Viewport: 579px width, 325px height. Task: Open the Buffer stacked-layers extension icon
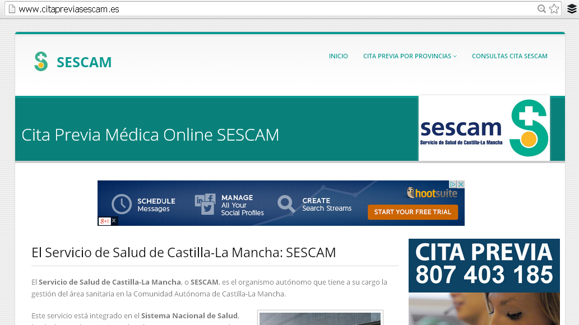pyautogui.click(x=571, y=9)
